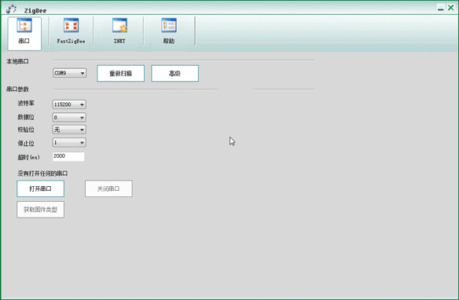
Task: Expand the COM9 port dropdown
Action: (x=70, y=73)
